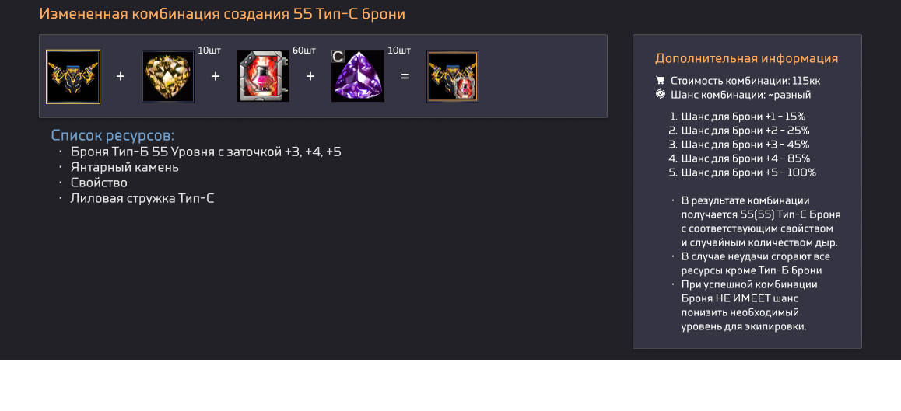
Task: Click the shopping cart cost icon
Action: [661, 80]
